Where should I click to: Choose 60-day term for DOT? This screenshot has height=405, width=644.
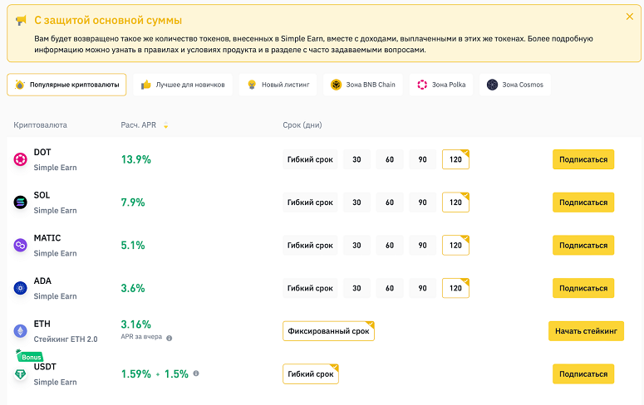pos(390,159)
